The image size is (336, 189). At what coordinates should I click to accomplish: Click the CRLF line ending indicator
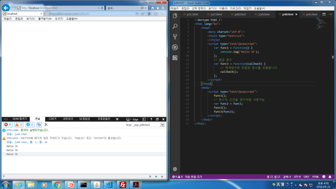pyautogui.click(x=306, y=177)
